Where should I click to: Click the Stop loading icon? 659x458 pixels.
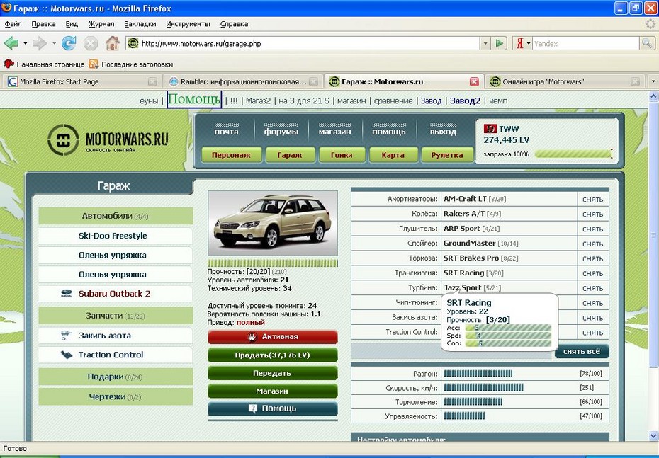pos(91,43)
